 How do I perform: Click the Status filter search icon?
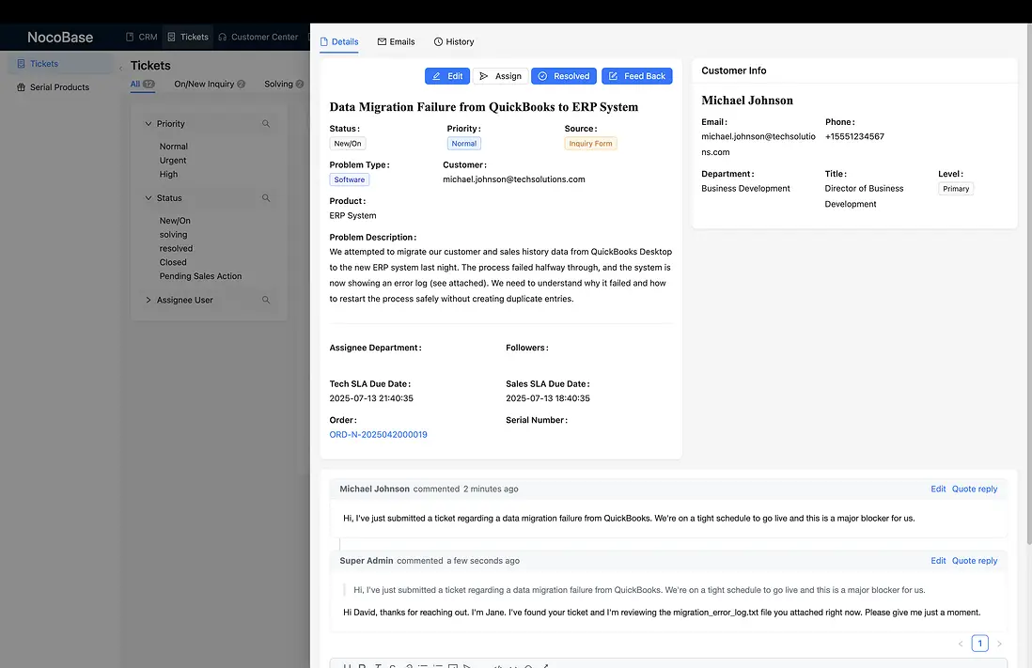point(266,197)
